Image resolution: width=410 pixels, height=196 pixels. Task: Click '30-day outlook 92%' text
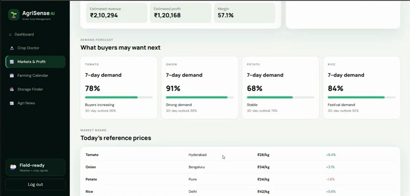(343, 111)
